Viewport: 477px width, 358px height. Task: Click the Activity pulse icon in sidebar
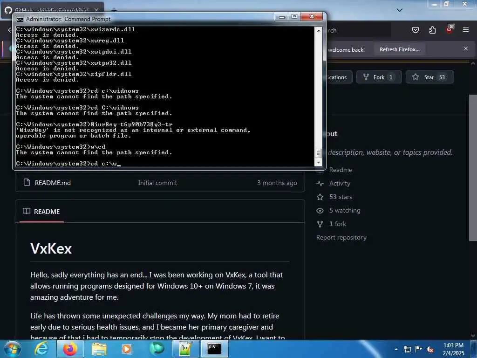pyautogui.click(x=320, y=183)
